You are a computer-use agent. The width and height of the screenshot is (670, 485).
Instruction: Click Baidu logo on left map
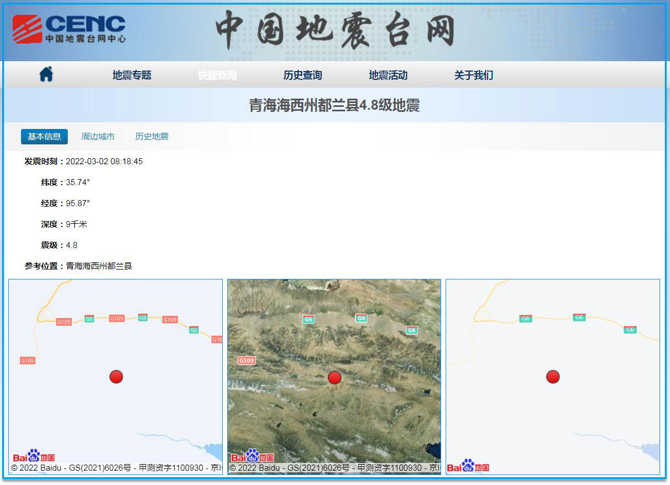[x=34, y=456]
